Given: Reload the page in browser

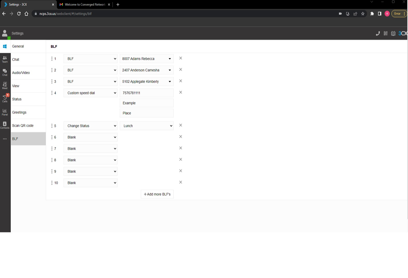Looking at the screenshot, I should click(x=19, y=14).
